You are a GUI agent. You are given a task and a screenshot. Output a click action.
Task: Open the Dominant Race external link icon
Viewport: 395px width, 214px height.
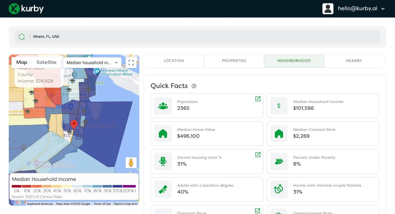tap(258, 210)
